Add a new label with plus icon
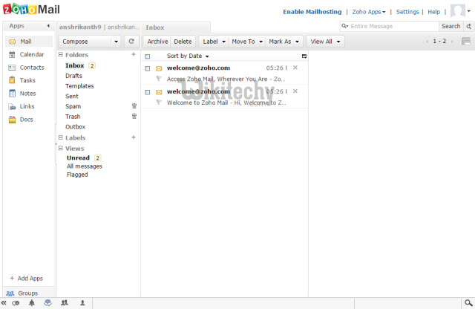This screenshot has width=475, height=309. click(x=134, y=137)
